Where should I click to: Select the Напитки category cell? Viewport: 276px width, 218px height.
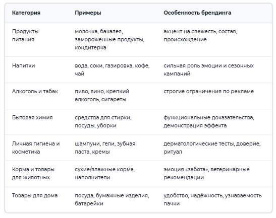23,65
